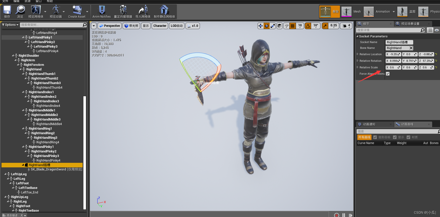Switch to Skeleton (骨架) editor mode

click(x=330, y=12)
